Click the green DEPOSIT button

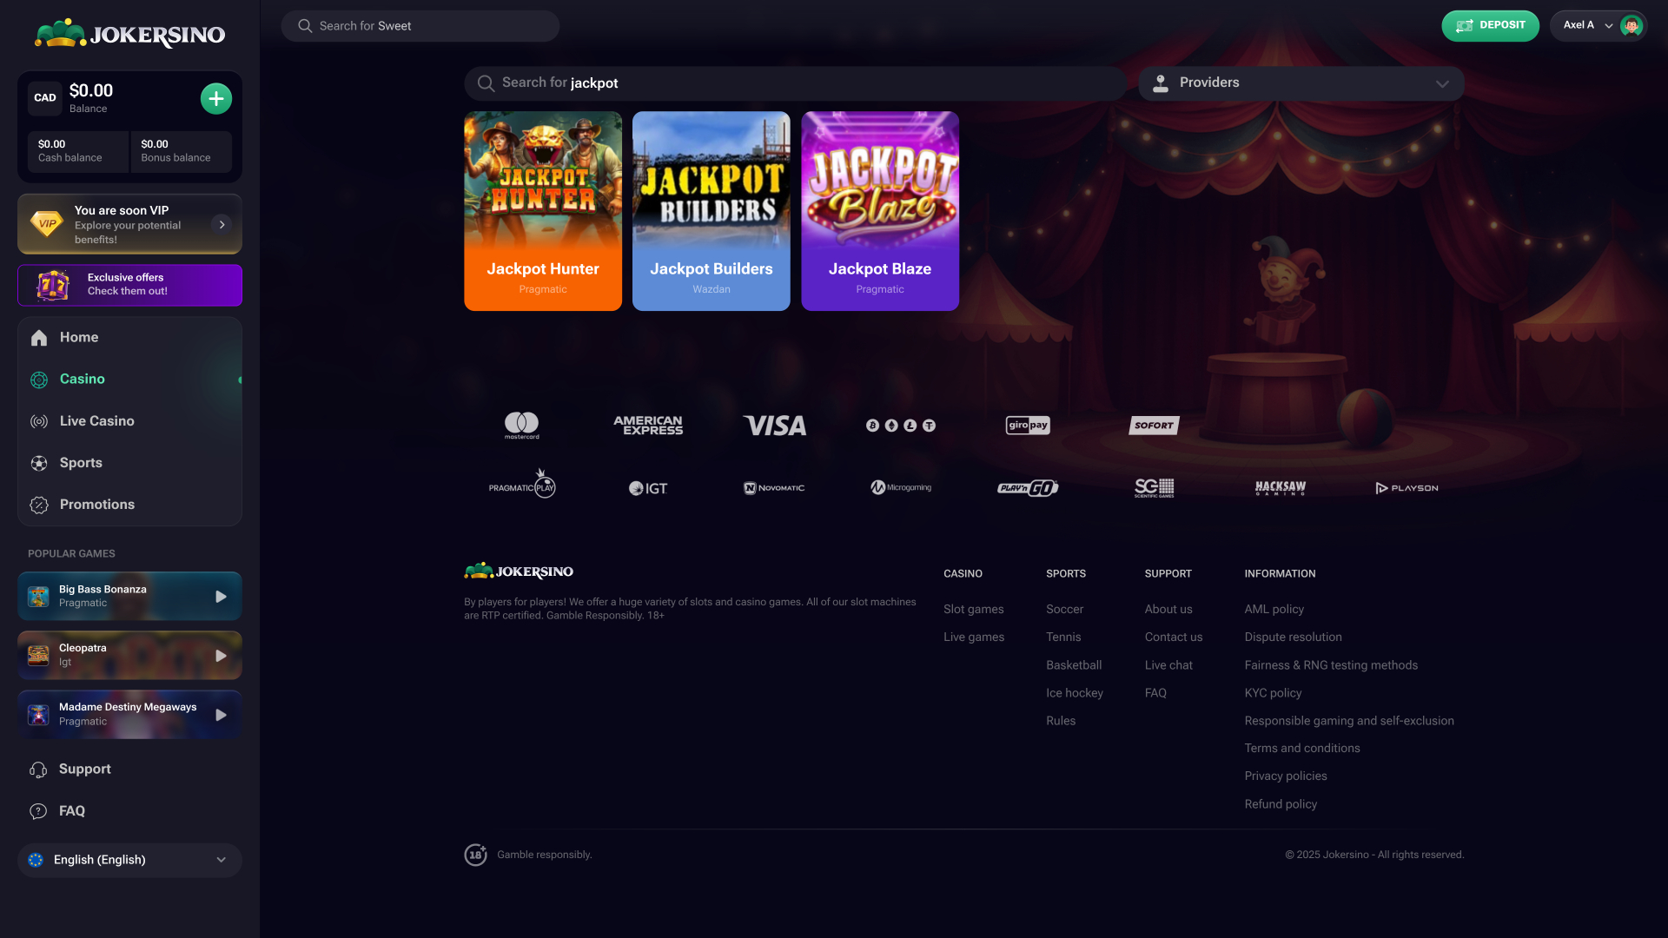1490,25
